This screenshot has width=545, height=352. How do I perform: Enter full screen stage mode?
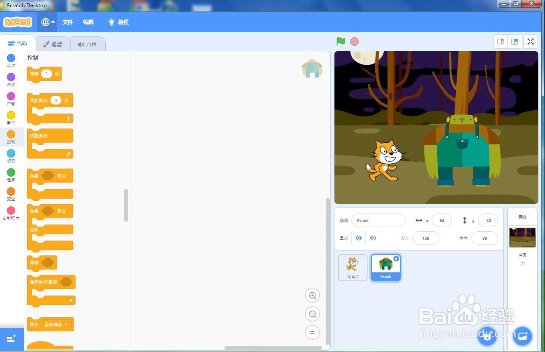(531, 42)
